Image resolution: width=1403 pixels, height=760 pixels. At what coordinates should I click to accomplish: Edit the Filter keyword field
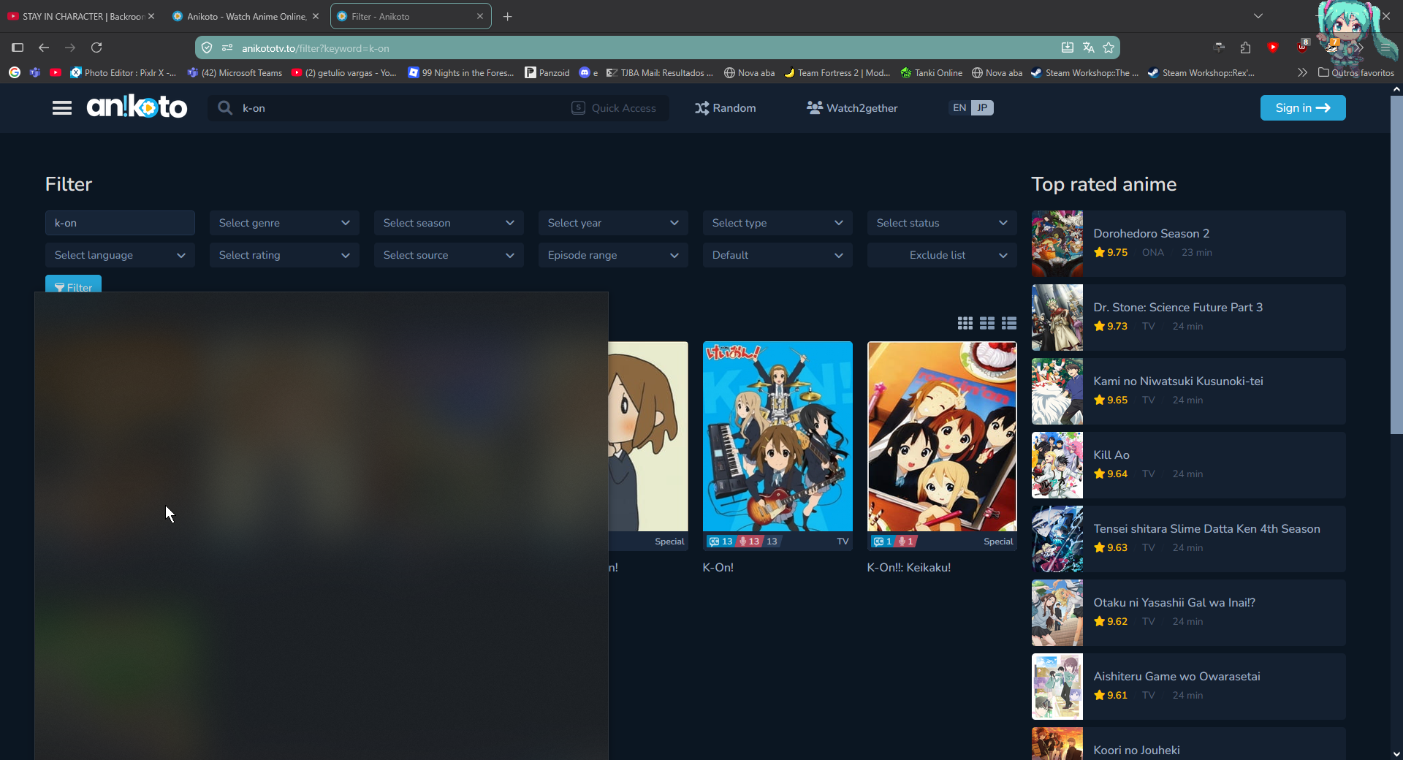tap(120, 223)
